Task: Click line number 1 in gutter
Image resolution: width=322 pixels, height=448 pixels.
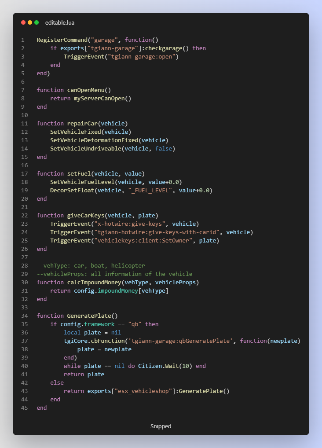Action: coord(23,40)
